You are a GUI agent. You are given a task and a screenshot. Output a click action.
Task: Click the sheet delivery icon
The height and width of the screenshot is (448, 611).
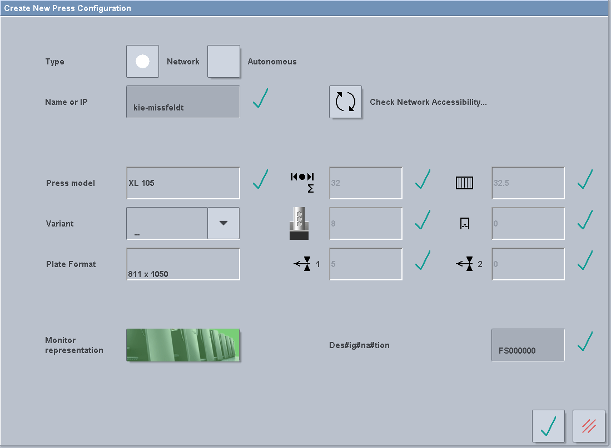pos(465,223)
